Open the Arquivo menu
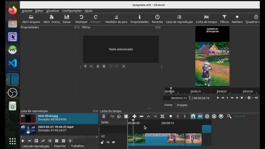The height and width of the screenshot is (149, 265). [x=27, y=11]
